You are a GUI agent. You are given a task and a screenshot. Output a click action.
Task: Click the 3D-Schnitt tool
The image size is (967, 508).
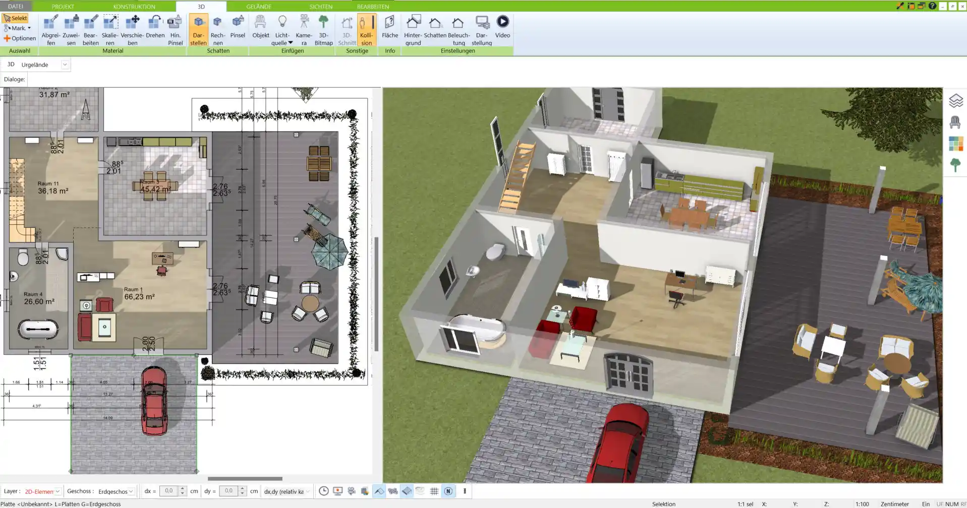[x=347, y=30]
